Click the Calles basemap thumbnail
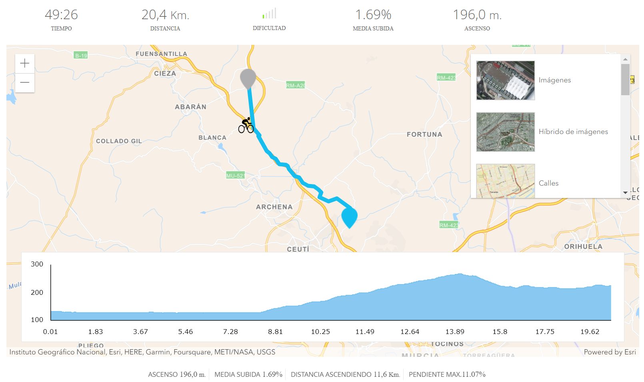The height and width of the screenshot is (382, 644). tap(505, 181)
